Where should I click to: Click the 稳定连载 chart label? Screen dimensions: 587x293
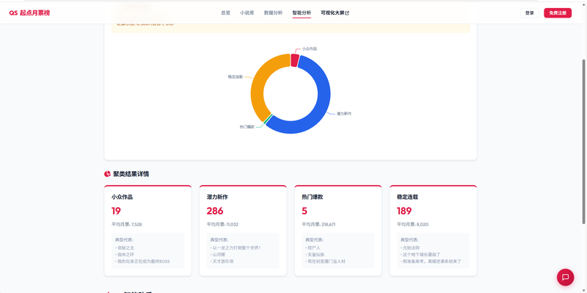tap(236, 76)
